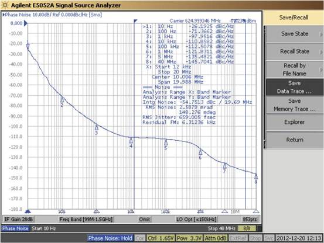Viewport: 324px width, 243px height.
Task: Open the Save State submenu
Action: [295, 34]
